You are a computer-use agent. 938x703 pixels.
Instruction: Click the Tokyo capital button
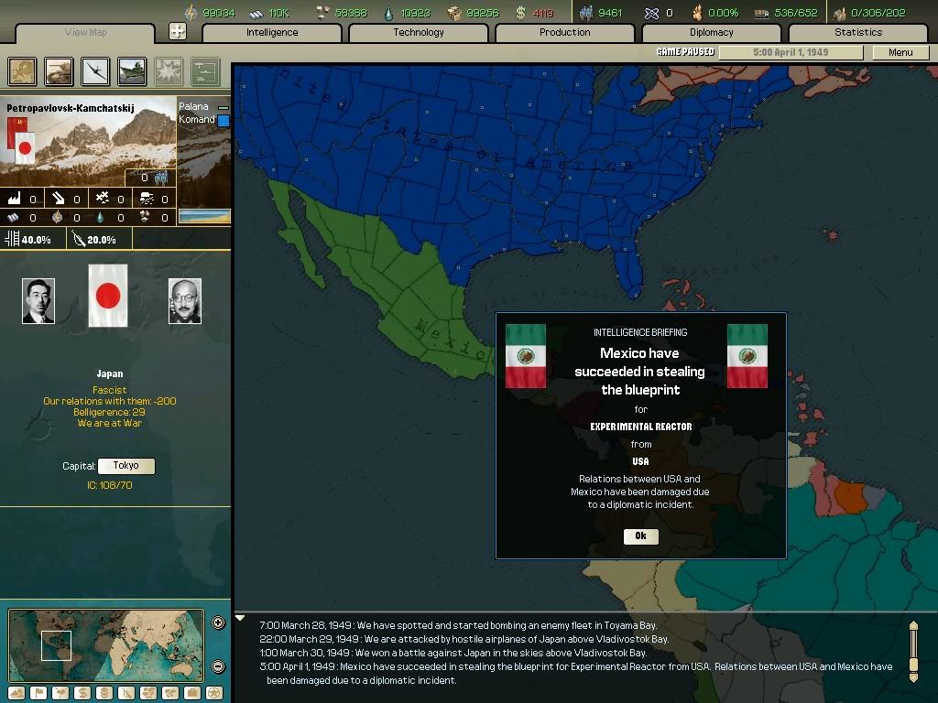126,466
